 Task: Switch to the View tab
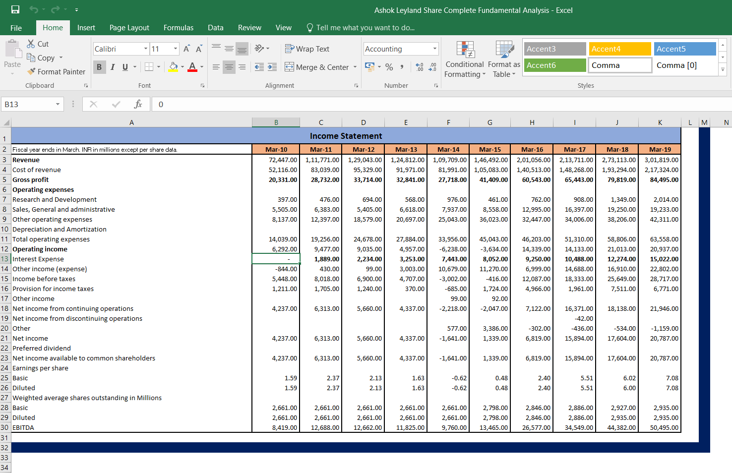284,28
